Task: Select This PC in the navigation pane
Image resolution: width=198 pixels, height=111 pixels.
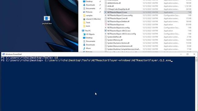Action: [88, 31]
